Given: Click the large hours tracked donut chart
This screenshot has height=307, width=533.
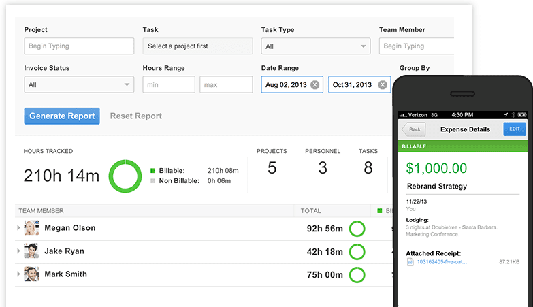Looking at the screenshot, I should 125,176.
